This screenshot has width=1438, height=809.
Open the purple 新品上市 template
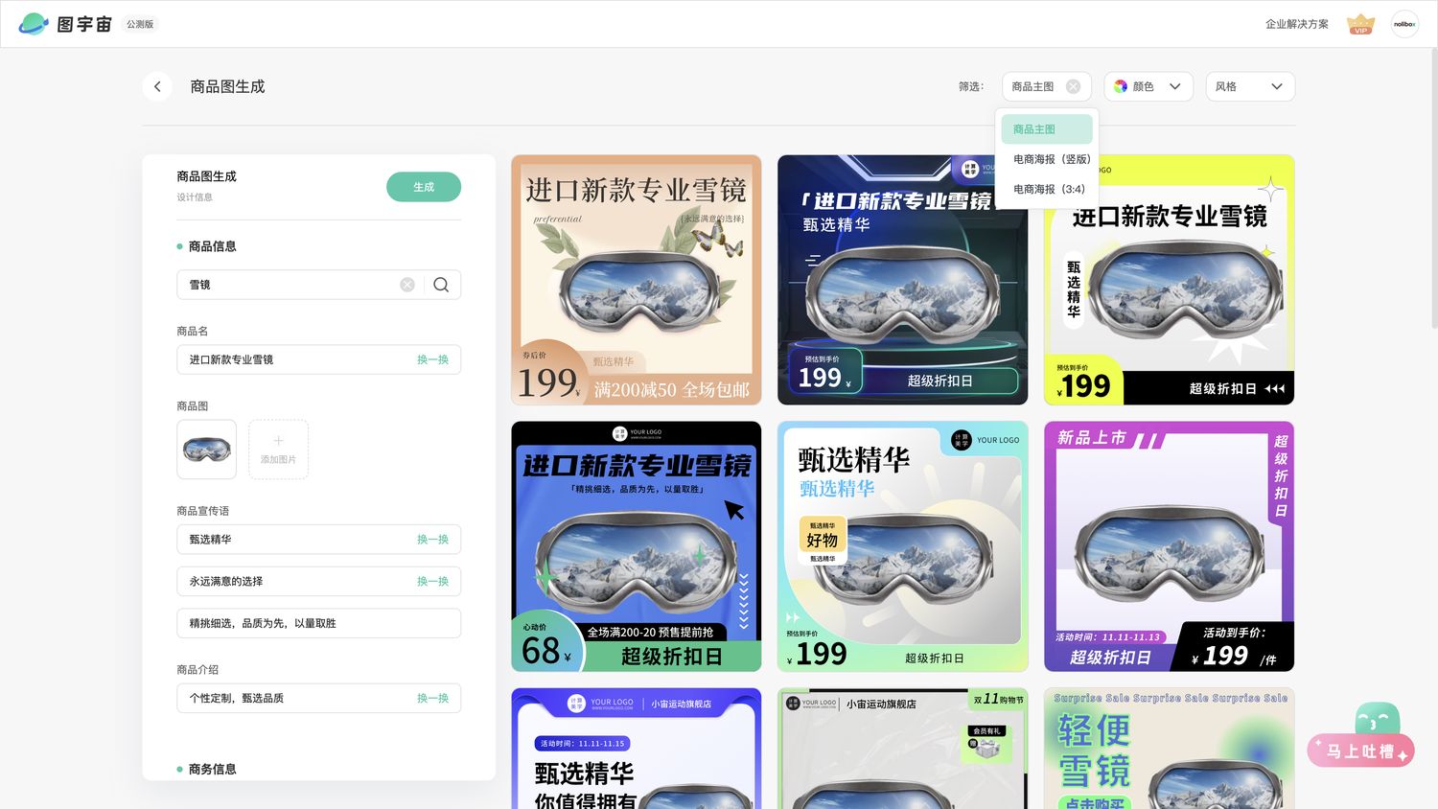pyautogui.click(x=1170, y=546)
